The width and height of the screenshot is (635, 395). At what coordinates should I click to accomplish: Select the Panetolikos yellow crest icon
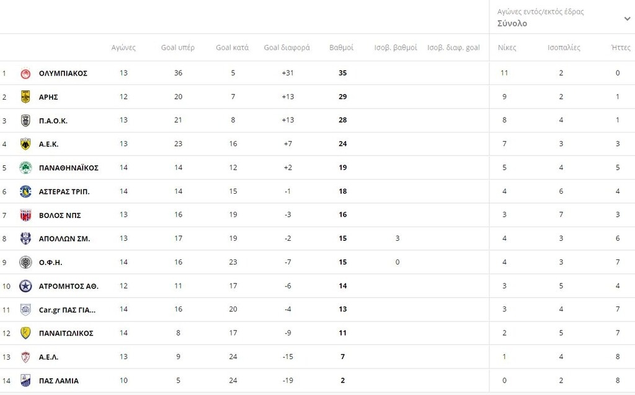tap(25, 333)
